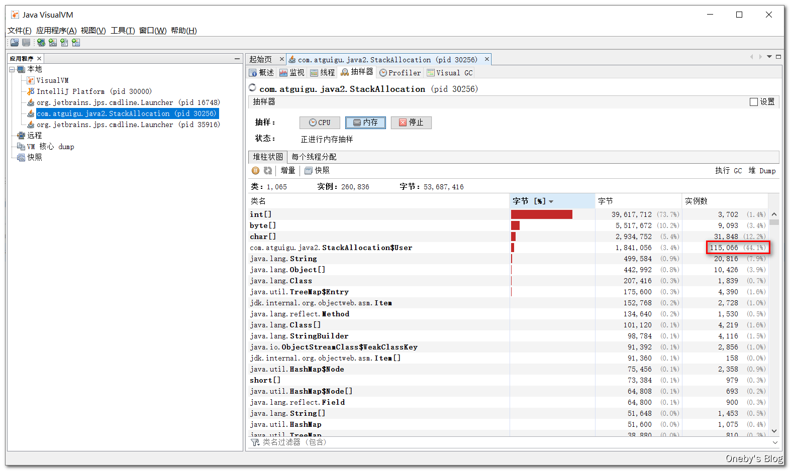Maximize the editor window area icon
This screenshot has height=471, width=790.
[x=778, y=57]
